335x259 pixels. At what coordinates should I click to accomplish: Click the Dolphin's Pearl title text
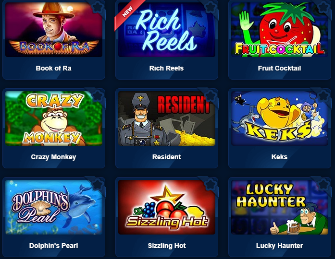tap(54, 246)
